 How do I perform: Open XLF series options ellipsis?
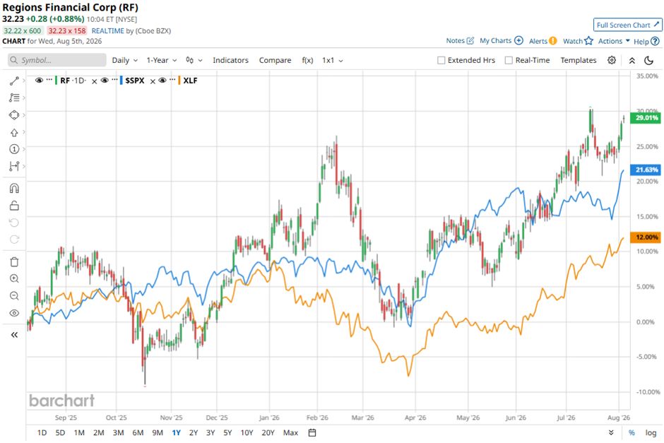pos(172,80)
